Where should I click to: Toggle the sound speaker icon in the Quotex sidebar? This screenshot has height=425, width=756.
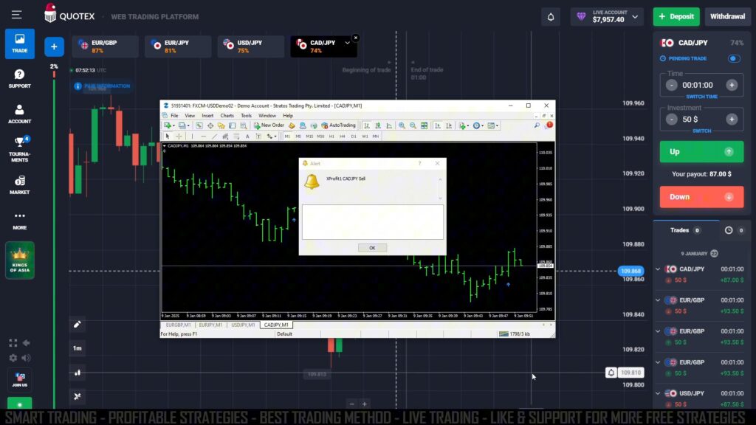click(26, 358)
